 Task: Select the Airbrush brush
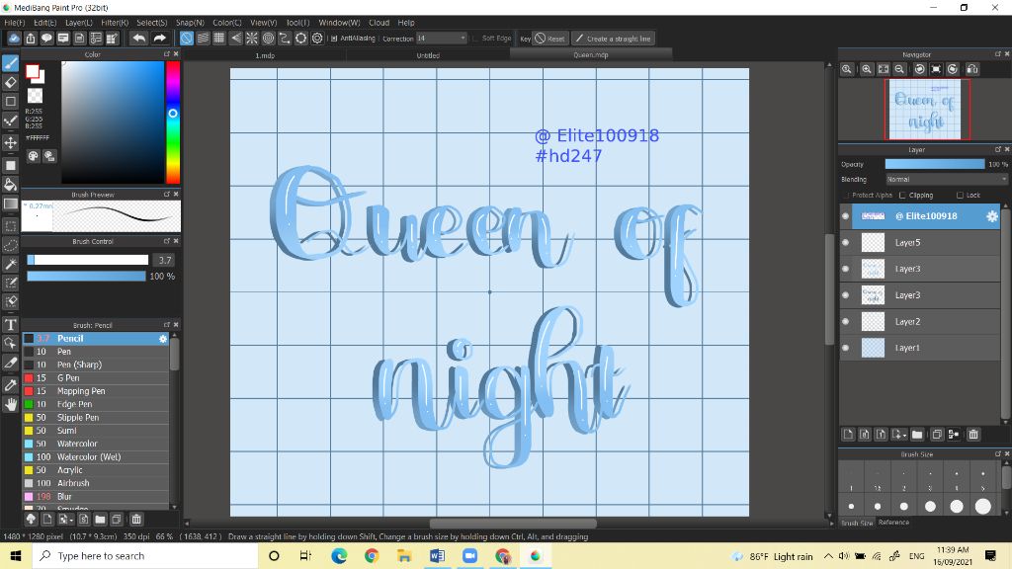click(x=96, y=483)
